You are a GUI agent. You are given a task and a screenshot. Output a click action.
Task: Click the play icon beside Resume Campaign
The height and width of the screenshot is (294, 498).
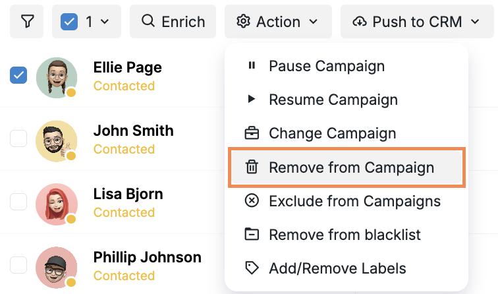(252, 100)
